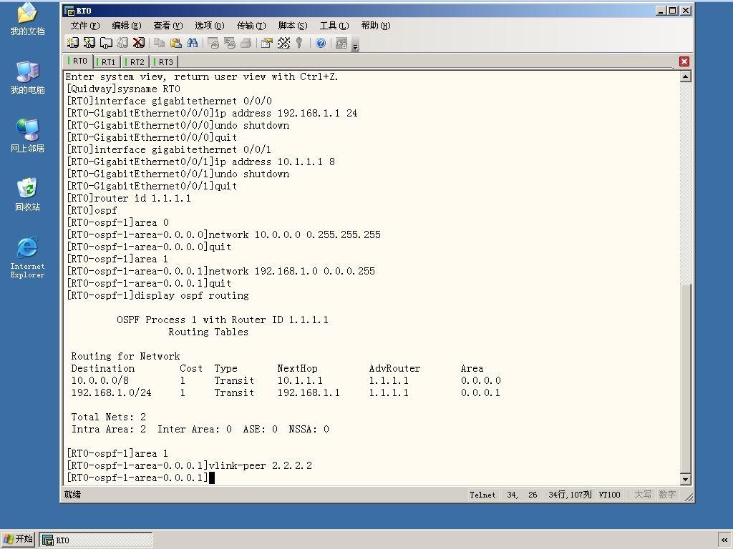Expand system tray chevron in taskbar
This screenshot has width=733, height=549.
click(x=724, y=540)
